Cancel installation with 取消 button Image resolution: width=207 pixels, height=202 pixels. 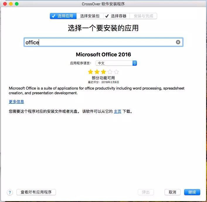point(172,192)
